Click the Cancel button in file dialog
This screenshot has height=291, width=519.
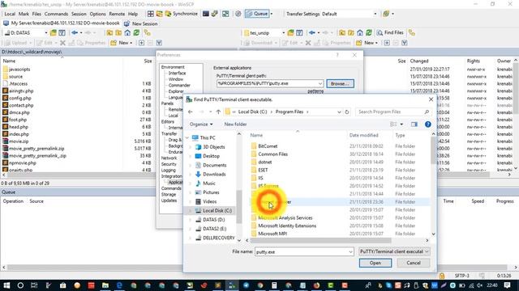414,263
